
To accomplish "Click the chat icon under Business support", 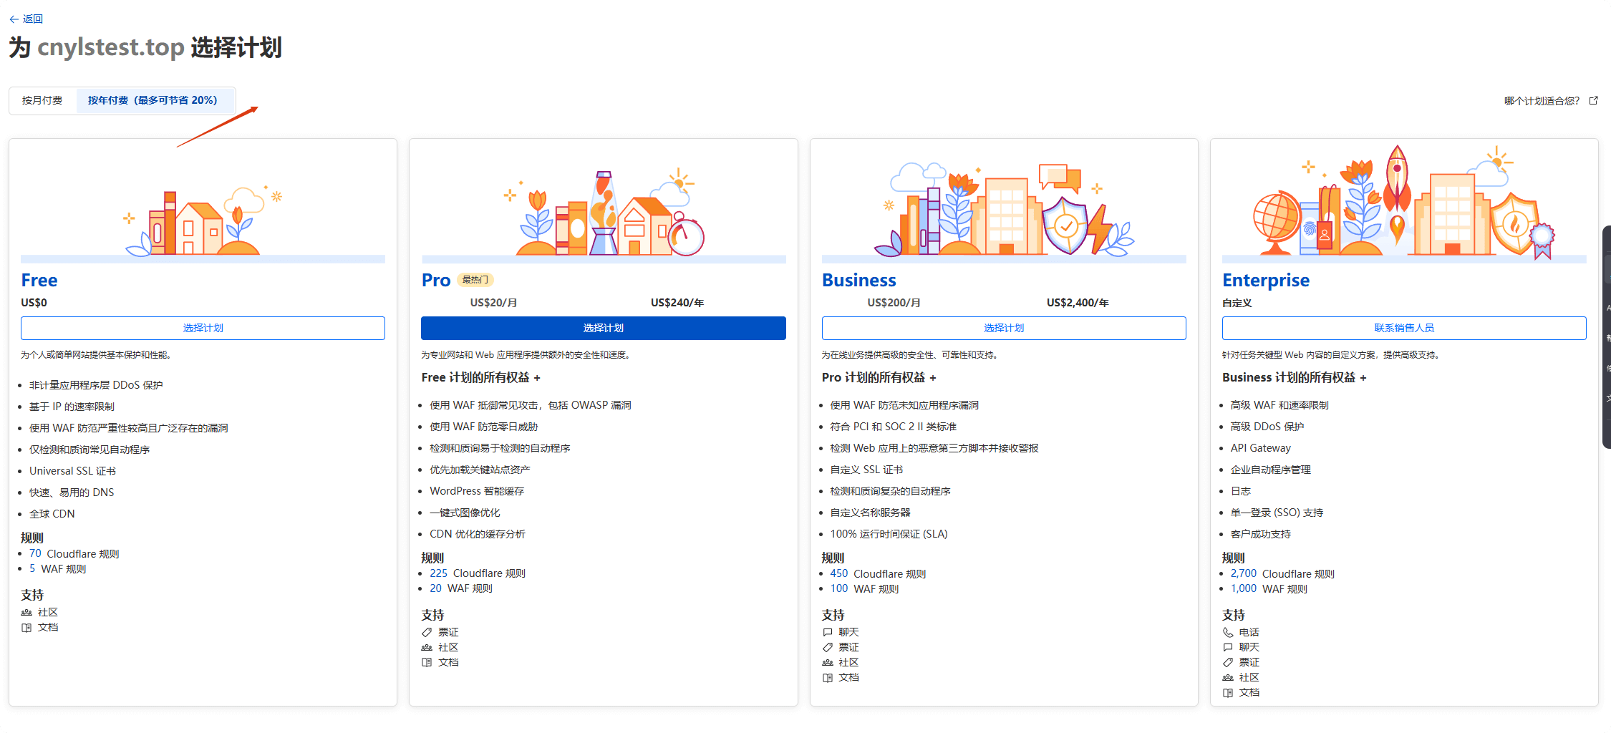I will pos(828,633).
